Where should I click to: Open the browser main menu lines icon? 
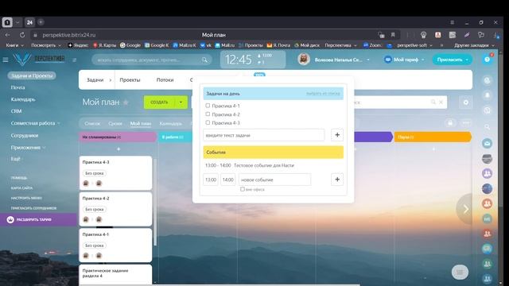tap(452, 22)
